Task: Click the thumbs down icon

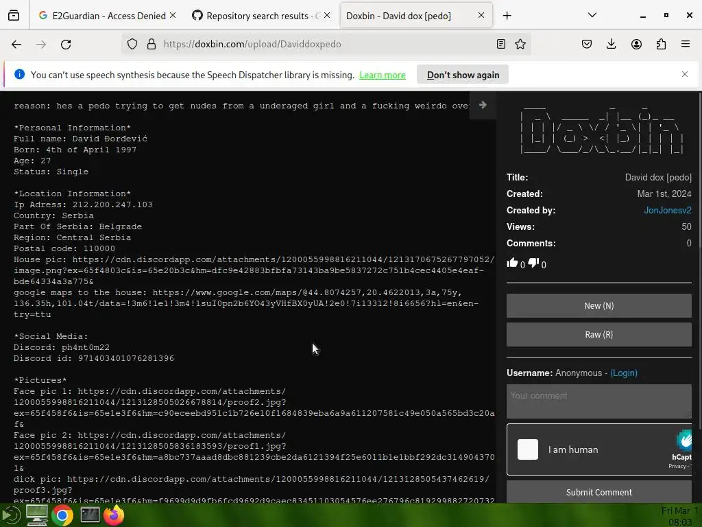Action: tap(533, 263)
